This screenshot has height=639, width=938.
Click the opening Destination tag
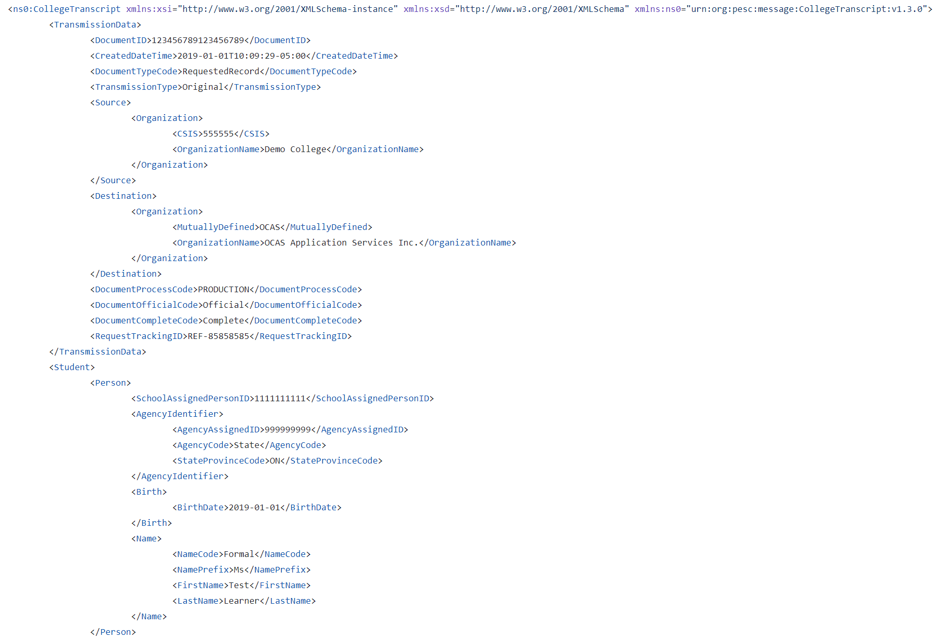pos(123,196)
